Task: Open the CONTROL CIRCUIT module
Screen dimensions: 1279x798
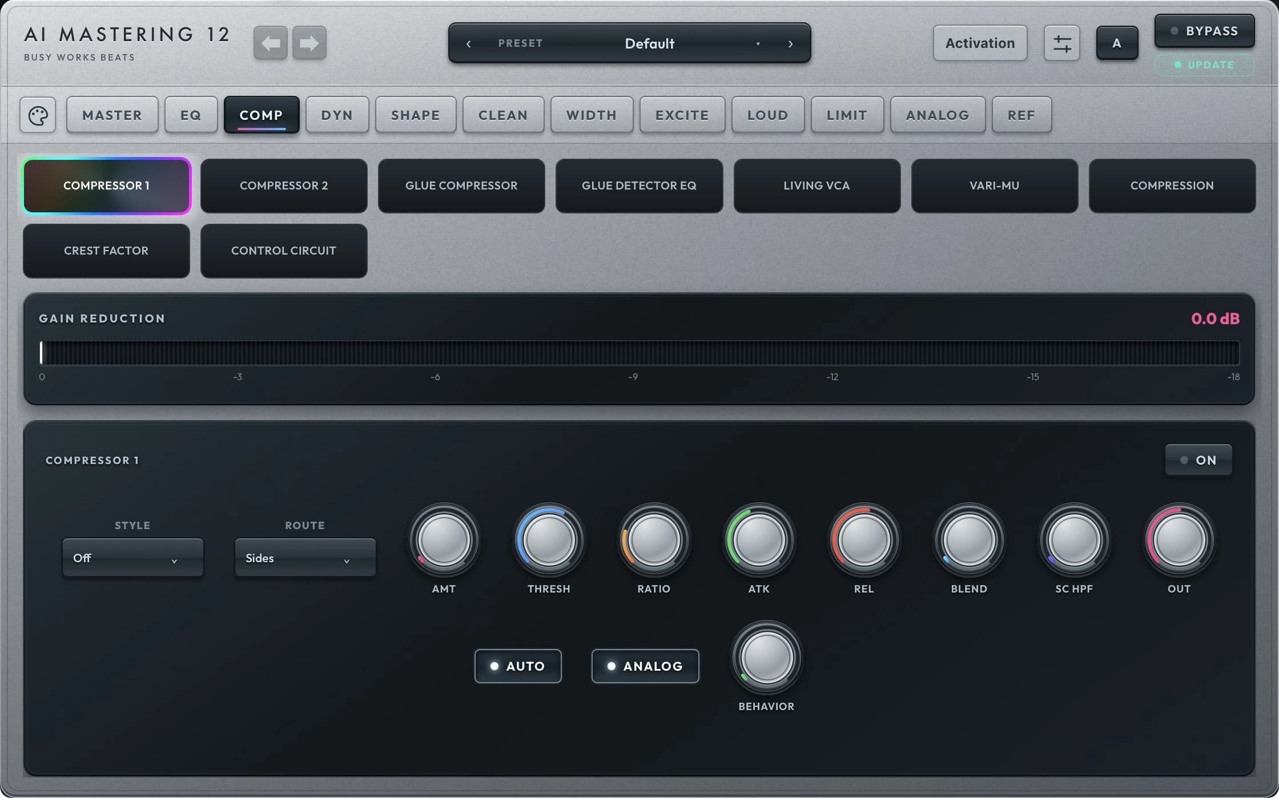Action: (x=284, y=251)
